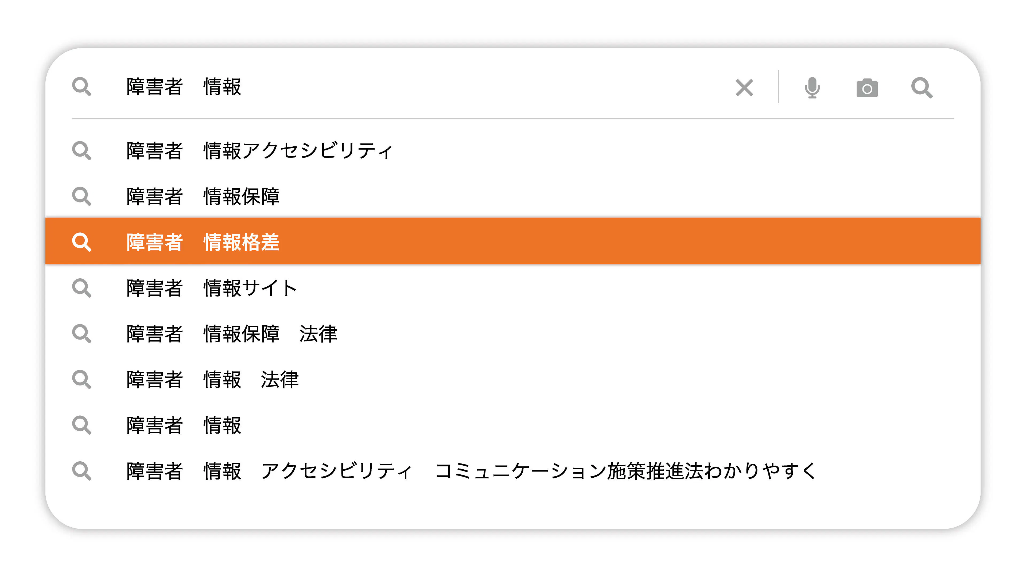Click the microphone voice search icon
Screen dimensions: 1026x577
(812, 87)
